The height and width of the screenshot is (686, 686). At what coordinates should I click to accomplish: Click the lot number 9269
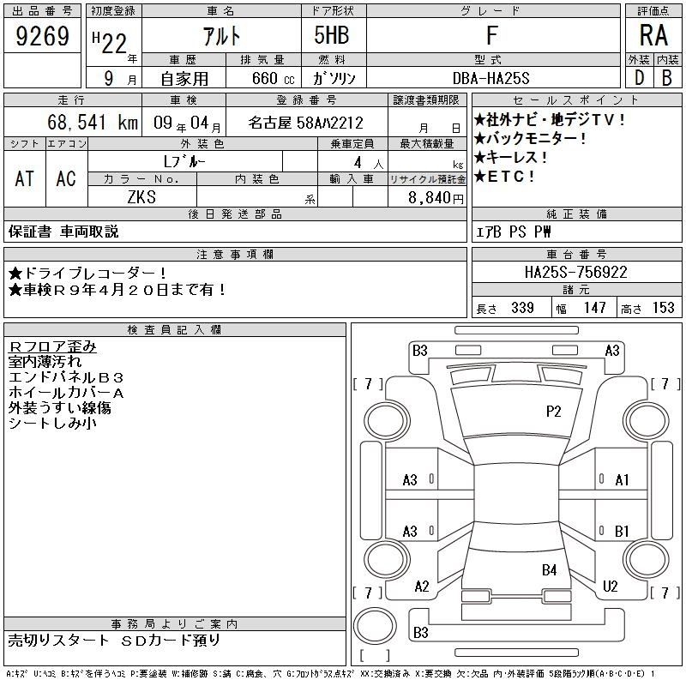point(42,36)
